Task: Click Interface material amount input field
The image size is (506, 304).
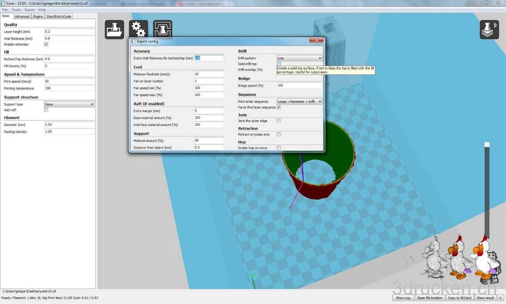Action: [x=209, y=124]
